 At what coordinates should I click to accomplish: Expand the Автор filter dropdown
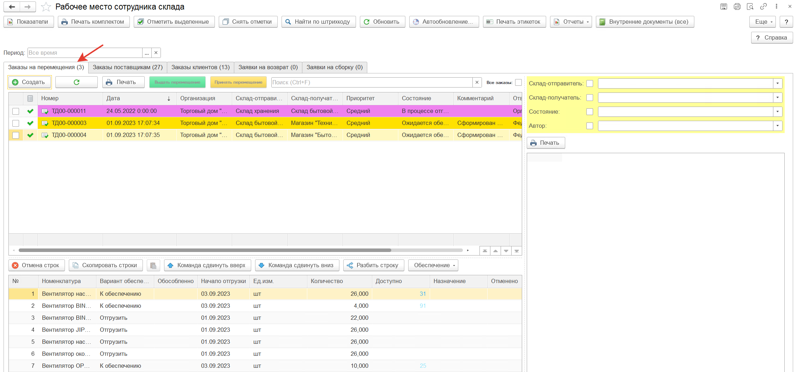(x=778, y=126)
